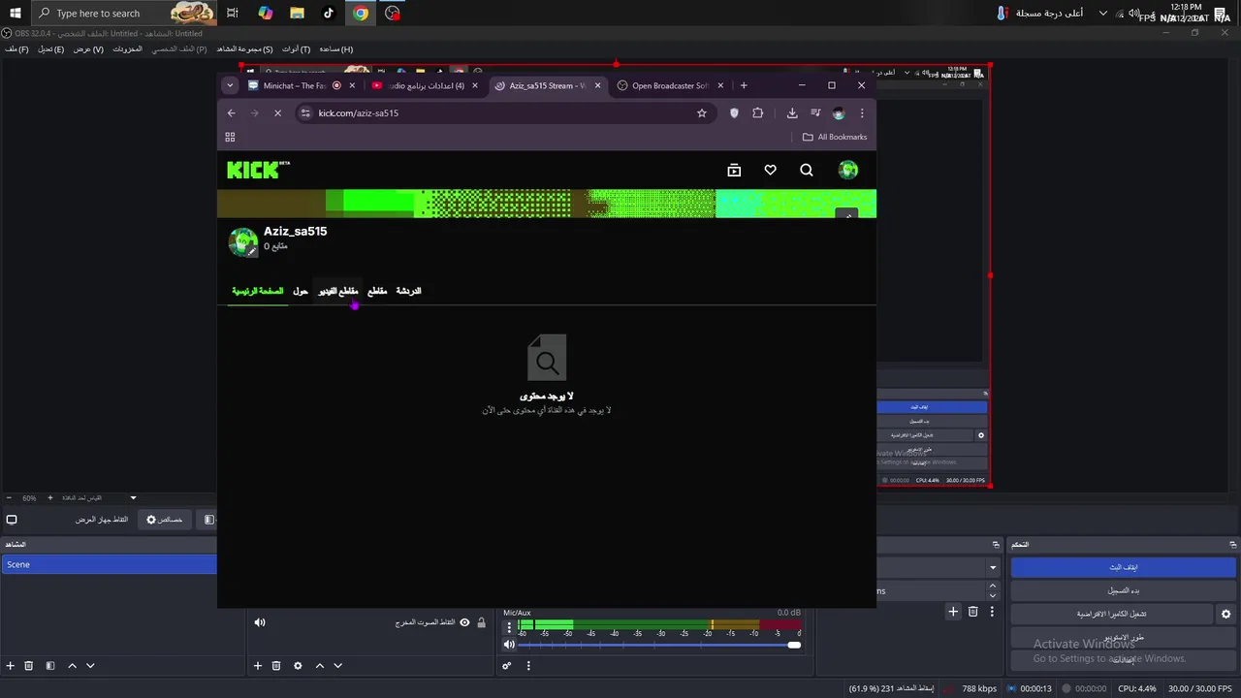Open the OBS View (V) menu
This screenshot has width=1241, height=698.
(88, 49)
